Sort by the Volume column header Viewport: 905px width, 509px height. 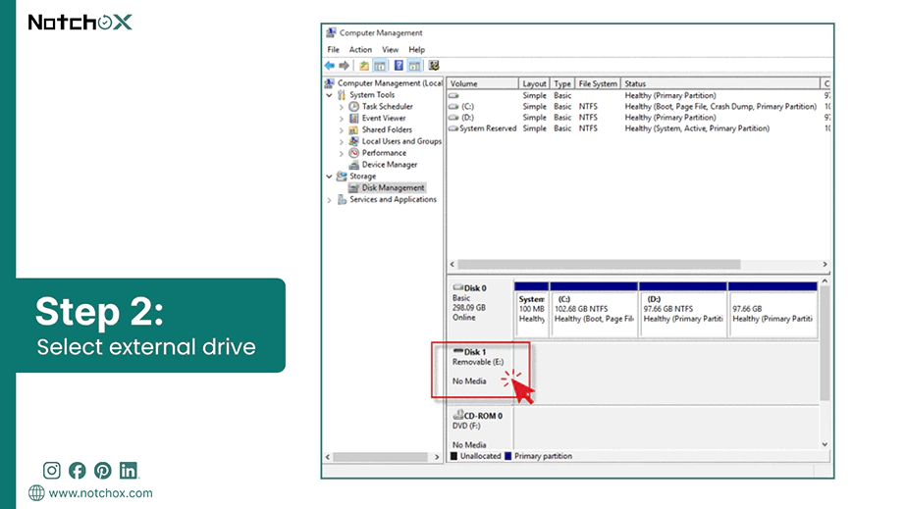click(x=483, y=83)
